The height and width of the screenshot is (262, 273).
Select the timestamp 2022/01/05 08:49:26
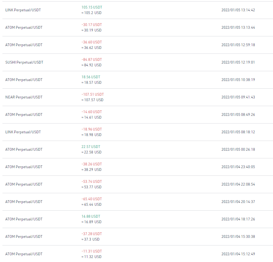(238, 115)
